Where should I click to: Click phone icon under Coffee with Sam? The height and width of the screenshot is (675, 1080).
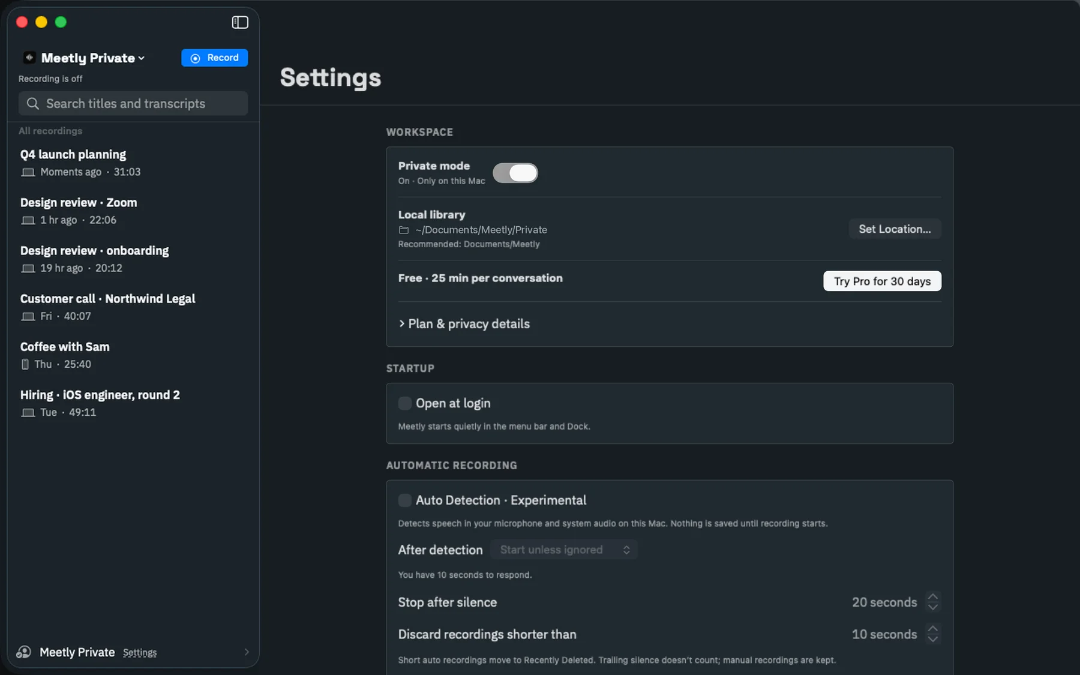click(x=25, y=364)
